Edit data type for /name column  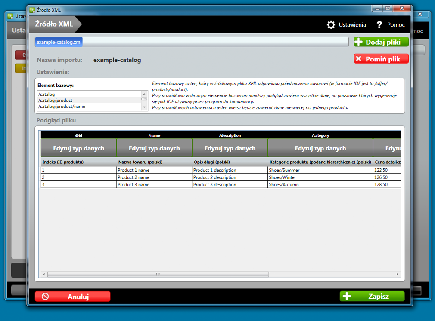click(154, 148)
